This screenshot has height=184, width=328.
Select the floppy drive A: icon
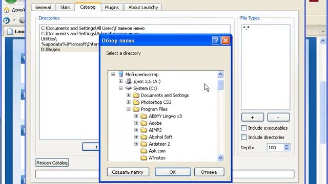click(x=128, y=81)
